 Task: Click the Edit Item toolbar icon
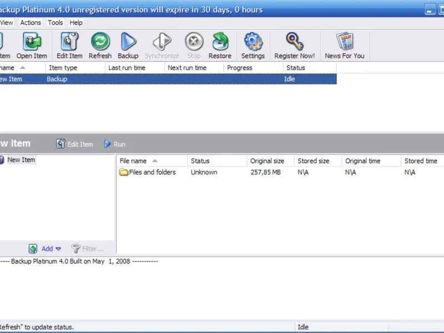[x=69, y=46]
